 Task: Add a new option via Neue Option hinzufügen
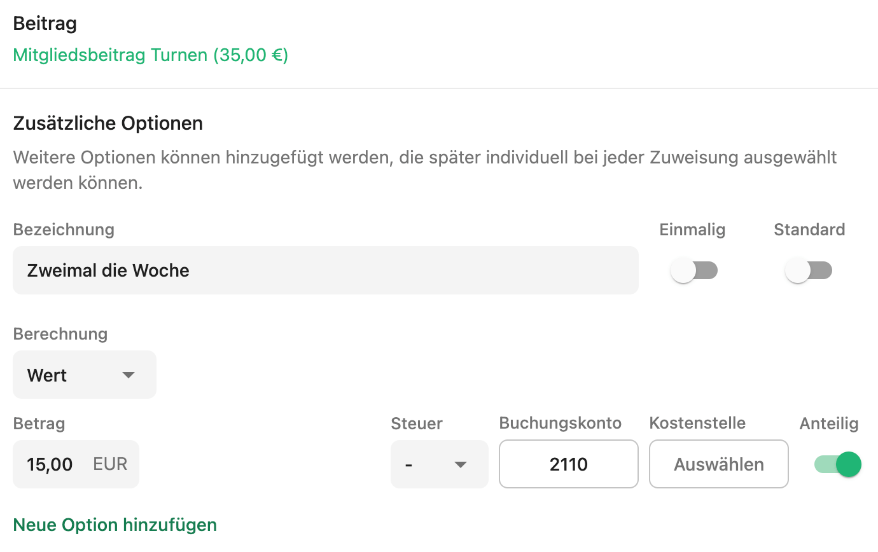[x=115, y=525]
